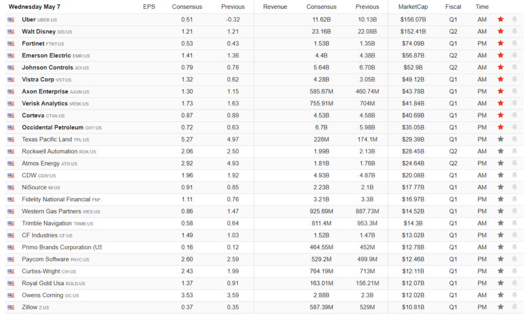527x314 pixels.
Task: Click the Fiscal column header
Action: pyautogui.click(x=453, y=7)
